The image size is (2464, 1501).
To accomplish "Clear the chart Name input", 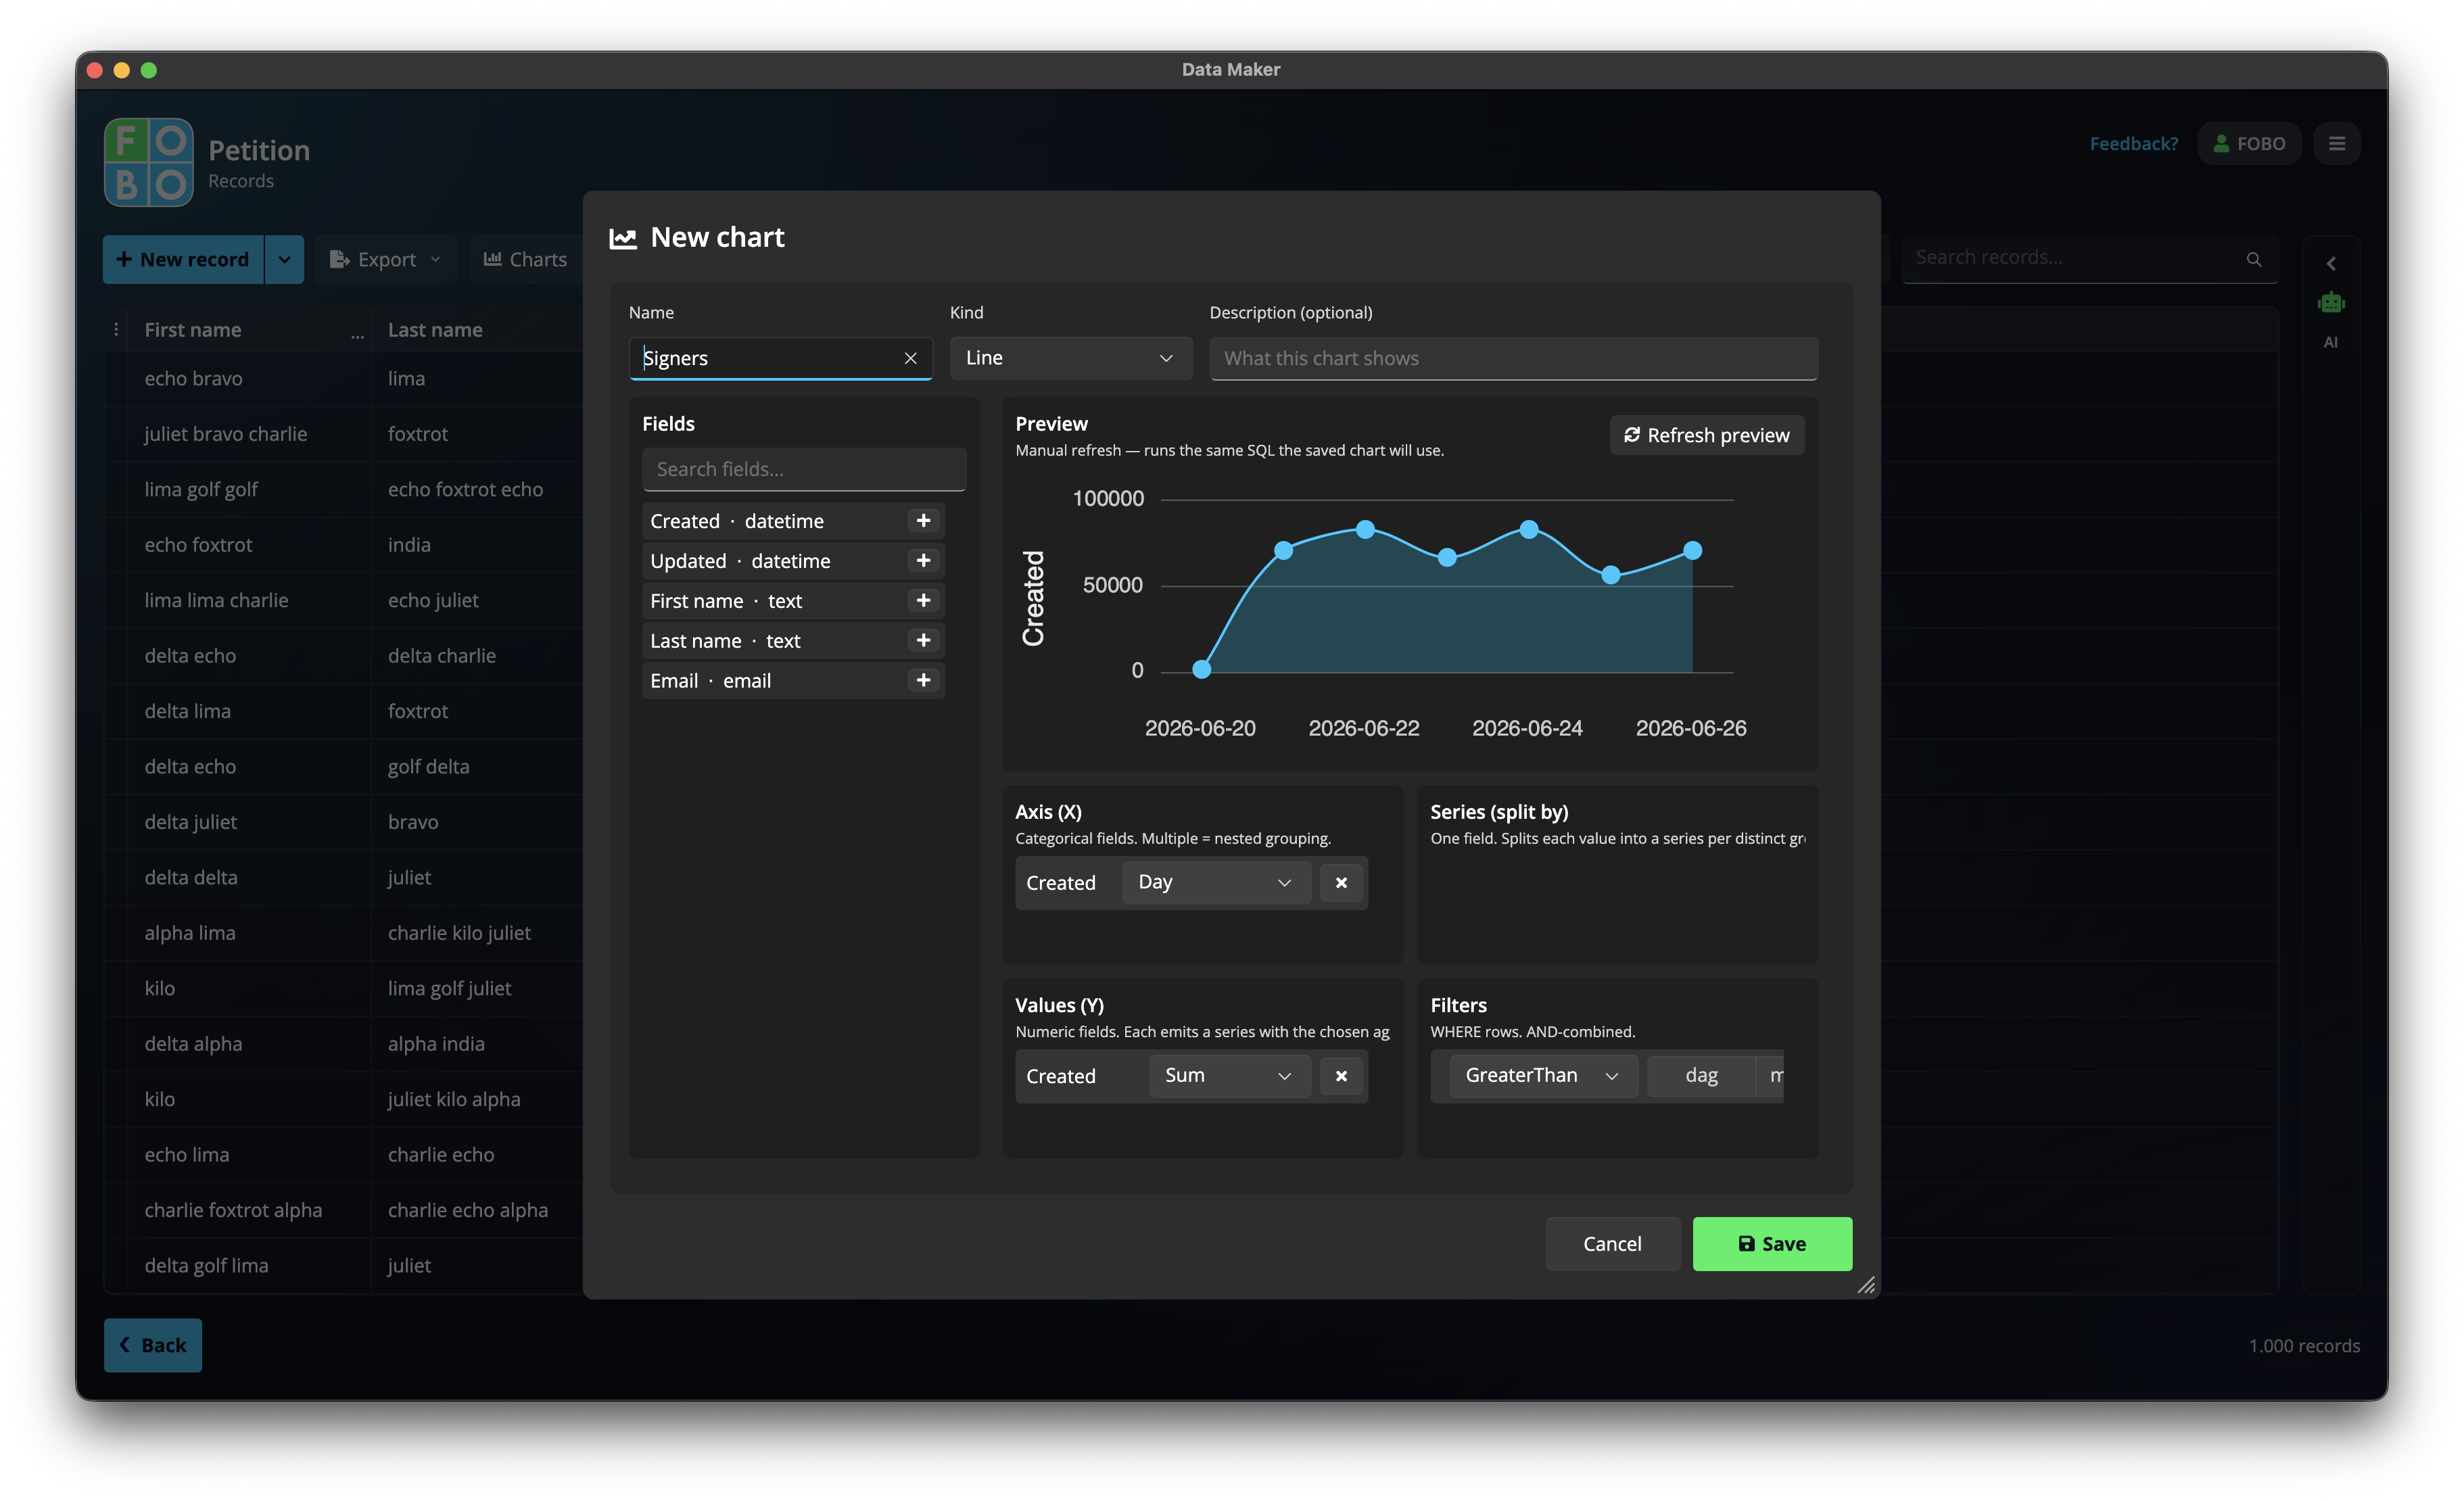I will pos(910,358).
